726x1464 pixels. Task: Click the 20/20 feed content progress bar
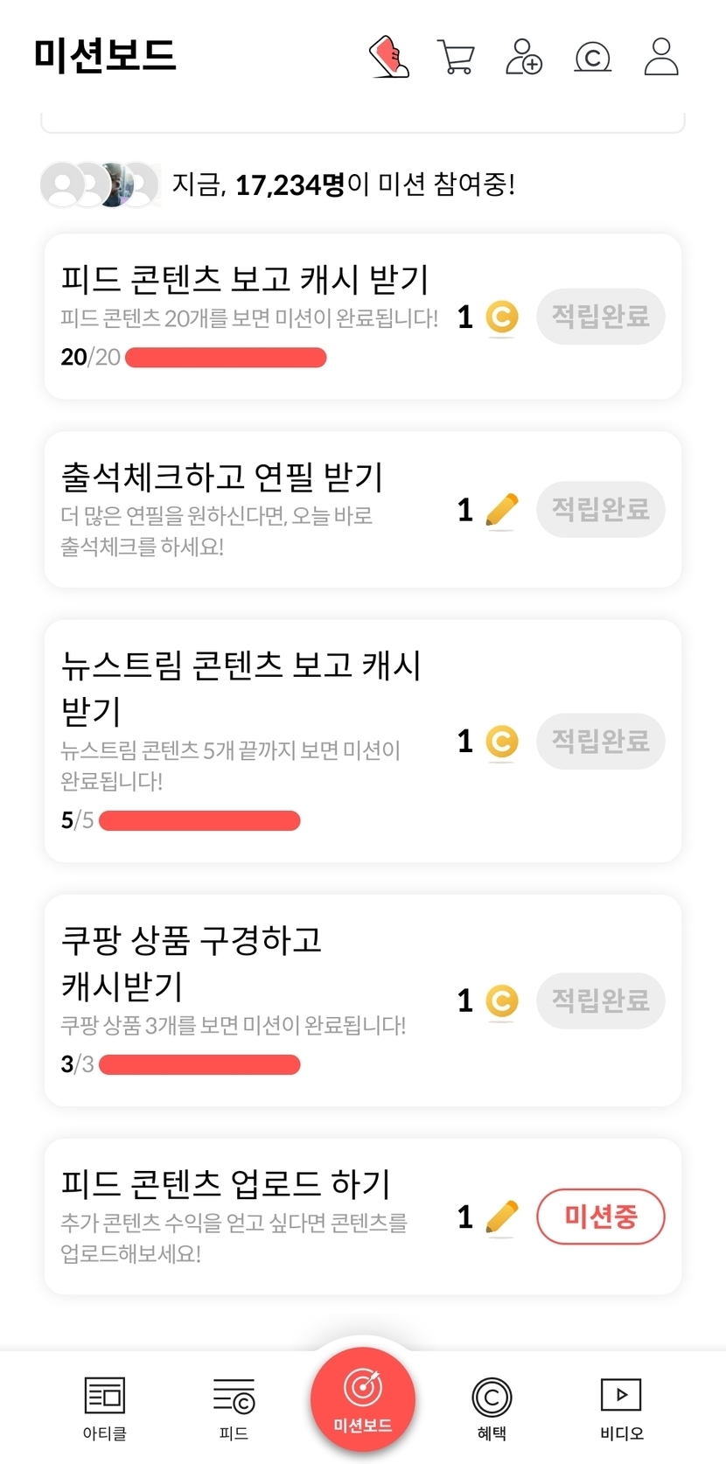coord(226,358)
